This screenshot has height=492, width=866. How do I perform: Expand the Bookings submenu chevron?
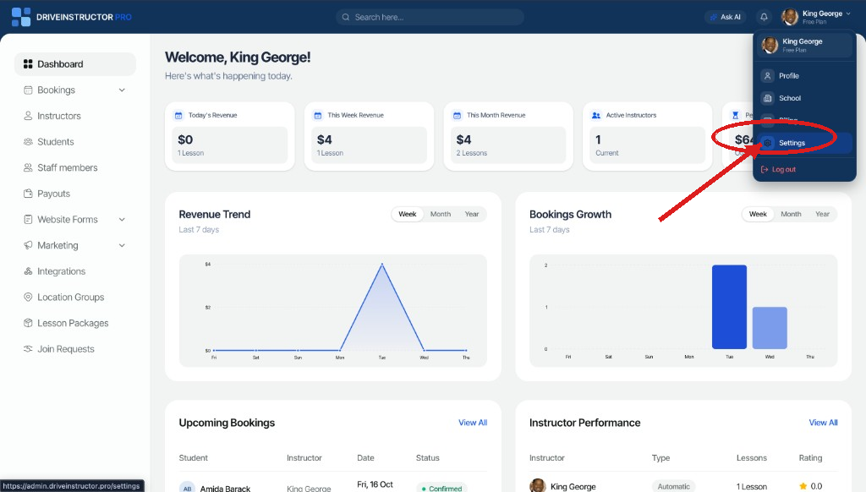122,90
